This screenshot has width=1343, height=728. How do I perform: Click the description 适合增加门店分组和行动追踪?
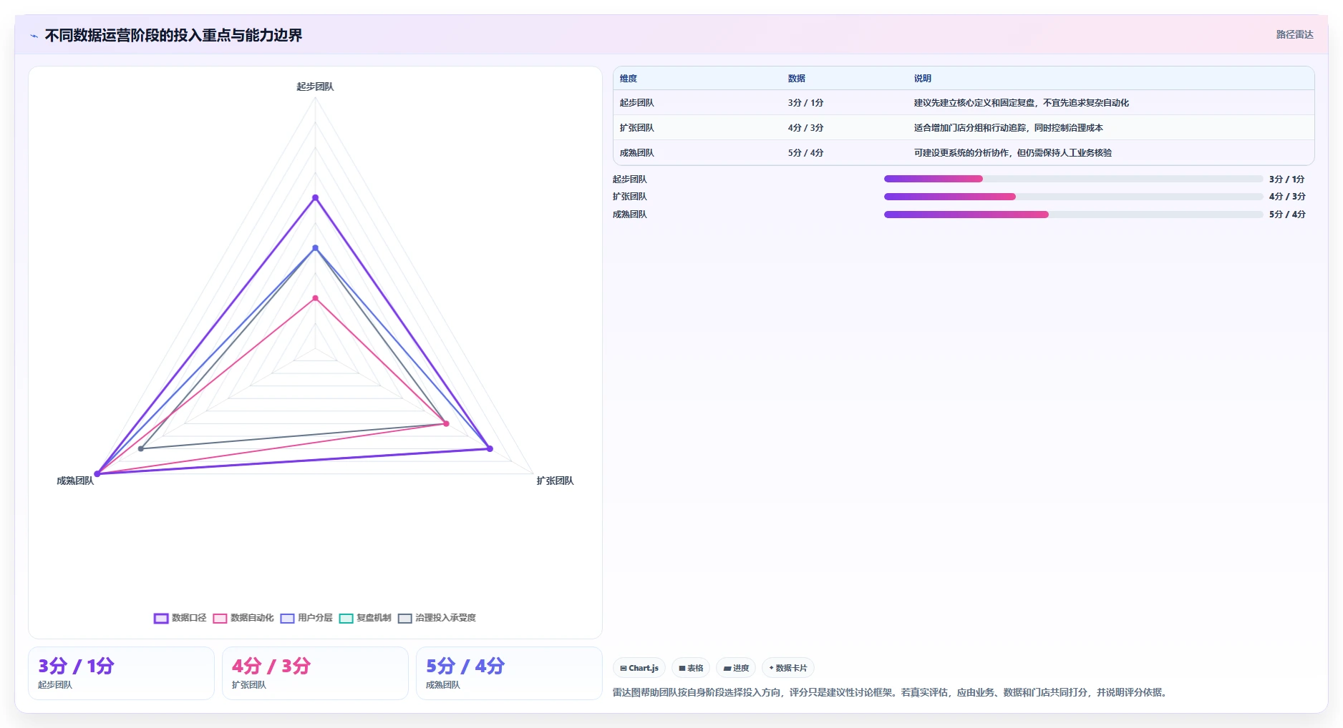[1009, 128]
